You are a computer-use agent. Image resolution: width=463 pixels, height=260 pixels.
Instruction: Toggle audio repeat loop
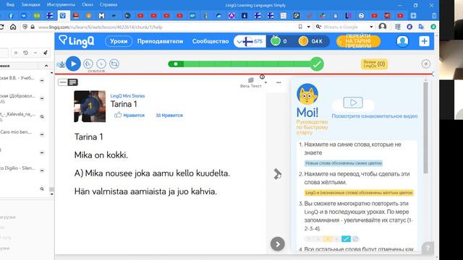click(114, 64)
